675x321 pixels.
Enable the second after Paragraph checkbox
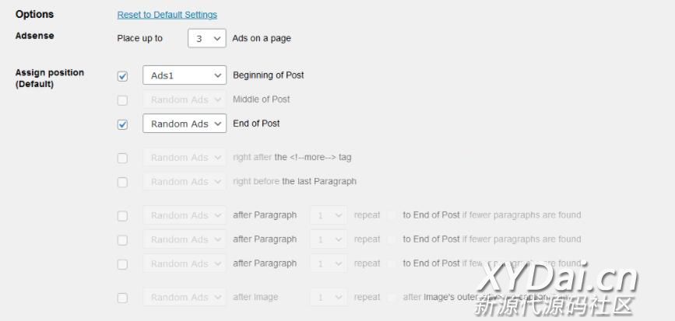tap(122, 240)
